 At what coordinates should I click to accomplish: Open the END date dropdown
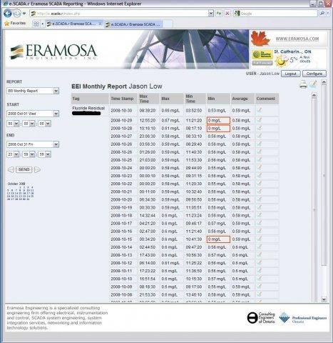(x=33, y=144)
